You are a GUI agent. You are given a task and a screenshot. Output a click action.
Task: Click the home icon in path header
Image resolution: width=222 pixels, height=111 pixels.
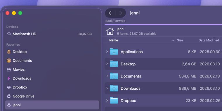point(110,31)
